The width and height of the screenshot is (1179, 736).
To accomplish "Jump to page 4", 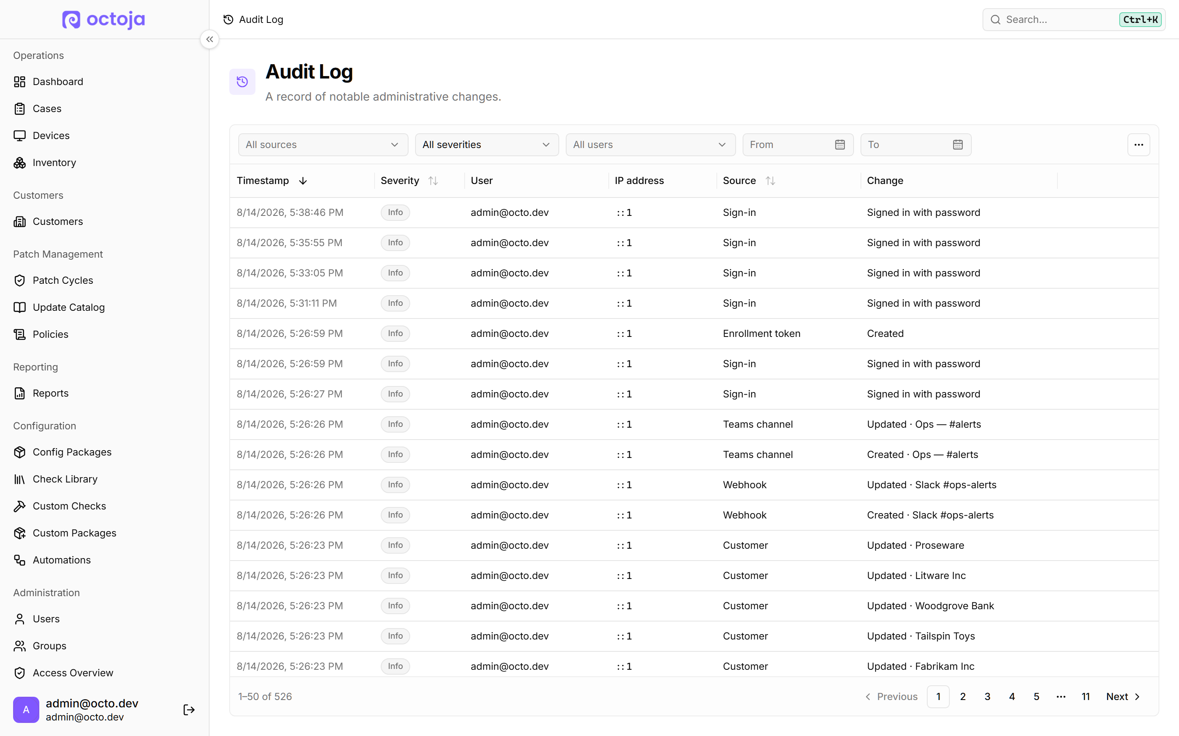I will [x=1012, y=697].
